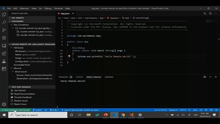
Task: Open the Edit menu
Action: [15, 8]
